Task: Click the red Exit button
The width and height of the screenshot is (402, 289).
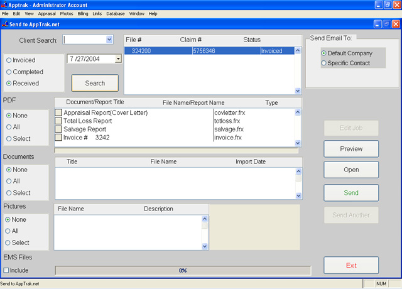Action: coord(351,265)
